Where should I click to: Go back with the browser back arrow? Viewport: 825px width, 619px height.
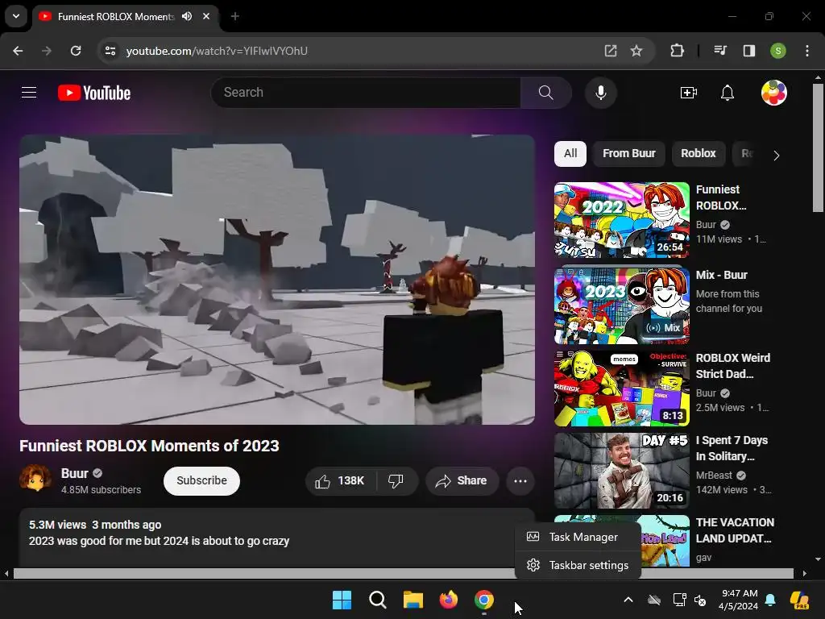(18, 51)
